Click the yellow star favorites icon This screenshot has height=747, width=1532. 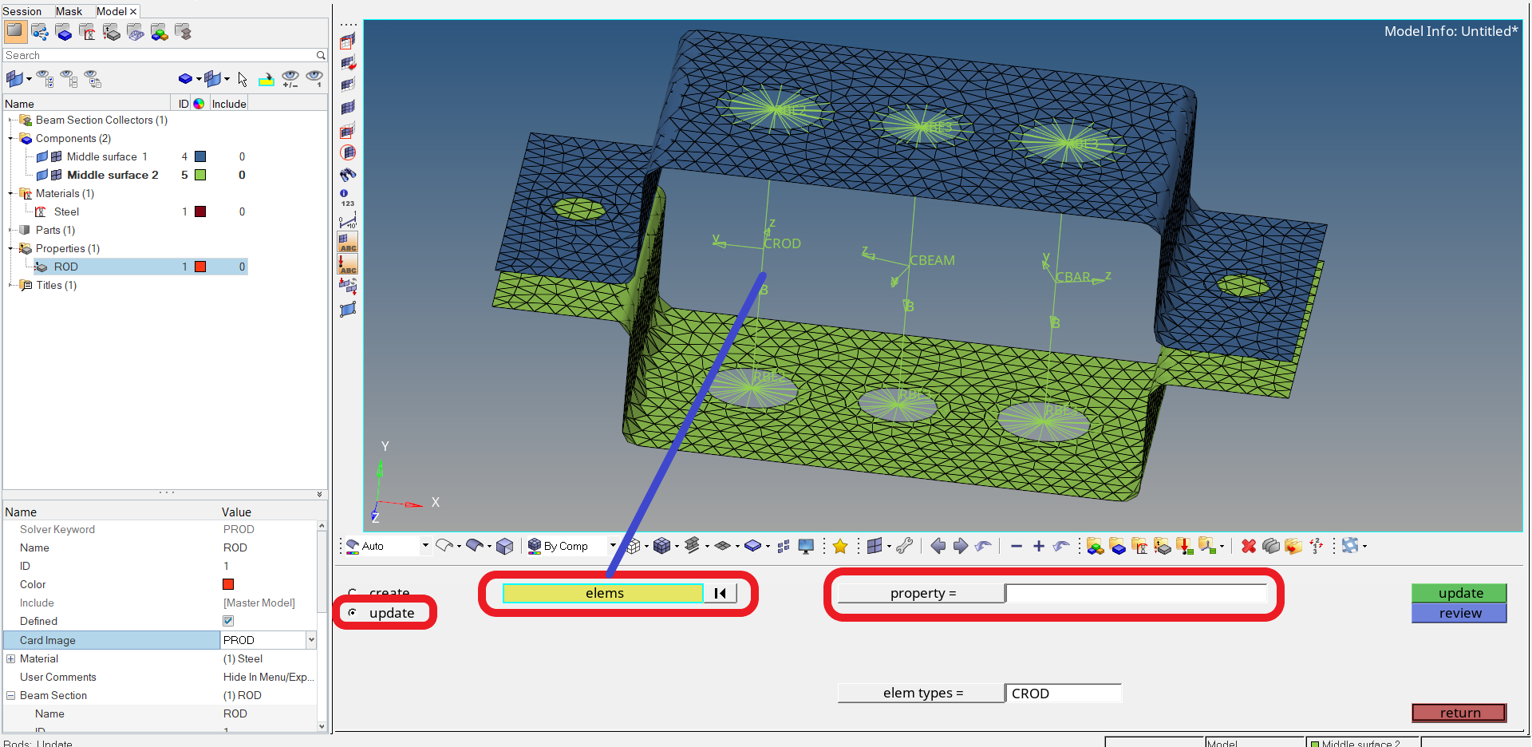(x=839, y=546)
